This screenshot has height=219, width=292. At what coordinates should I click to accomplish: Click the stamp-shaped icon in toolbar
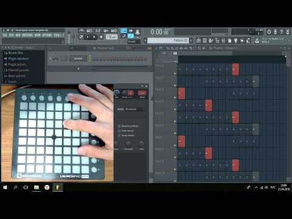(x=137, y=32)
